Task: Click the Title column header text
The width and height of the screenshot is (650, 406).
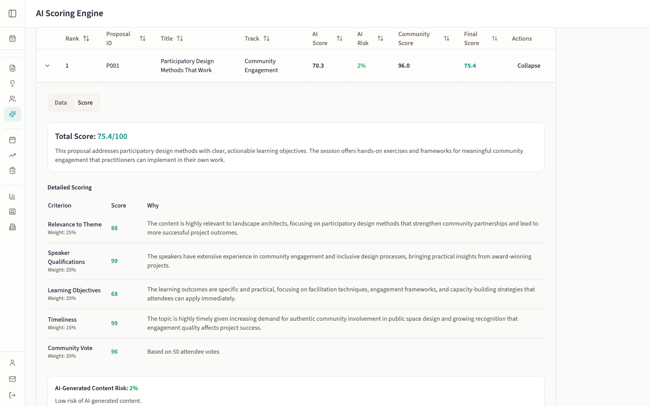Action: pyautogui.click(x=167, y=38)
